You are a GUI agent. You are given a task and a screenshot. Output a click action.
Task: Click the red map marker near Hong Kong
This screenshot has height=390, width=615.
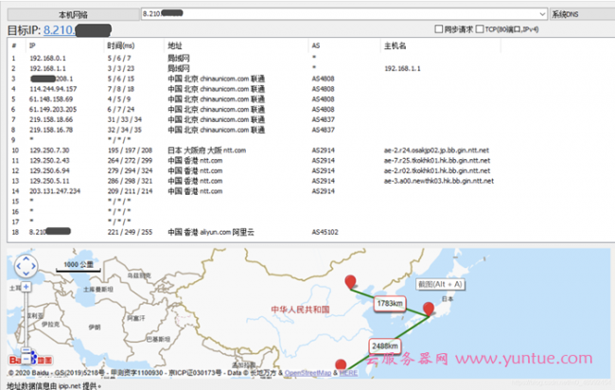[342, 362]
